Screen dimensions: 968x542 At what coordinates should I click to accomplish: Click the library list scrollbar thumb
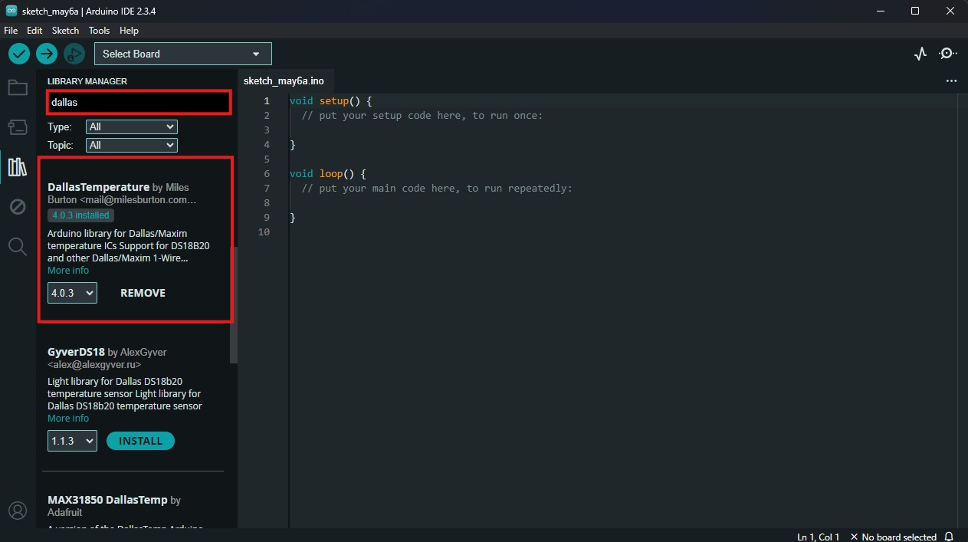(x=234, y=305)
